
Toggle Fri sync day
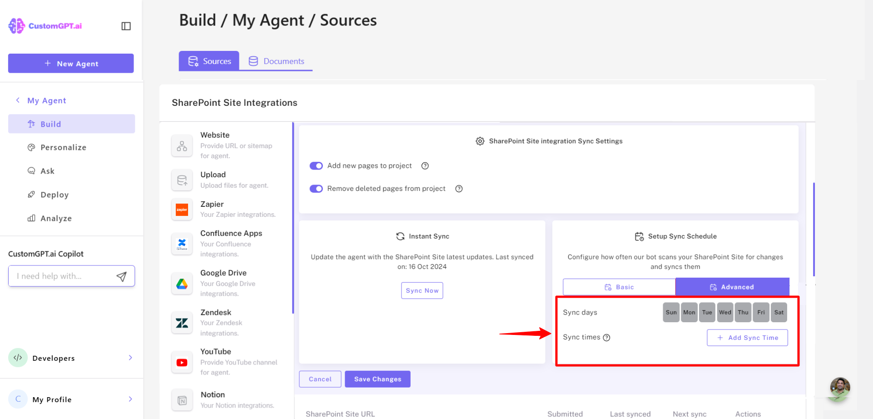(x=761, y=312)
